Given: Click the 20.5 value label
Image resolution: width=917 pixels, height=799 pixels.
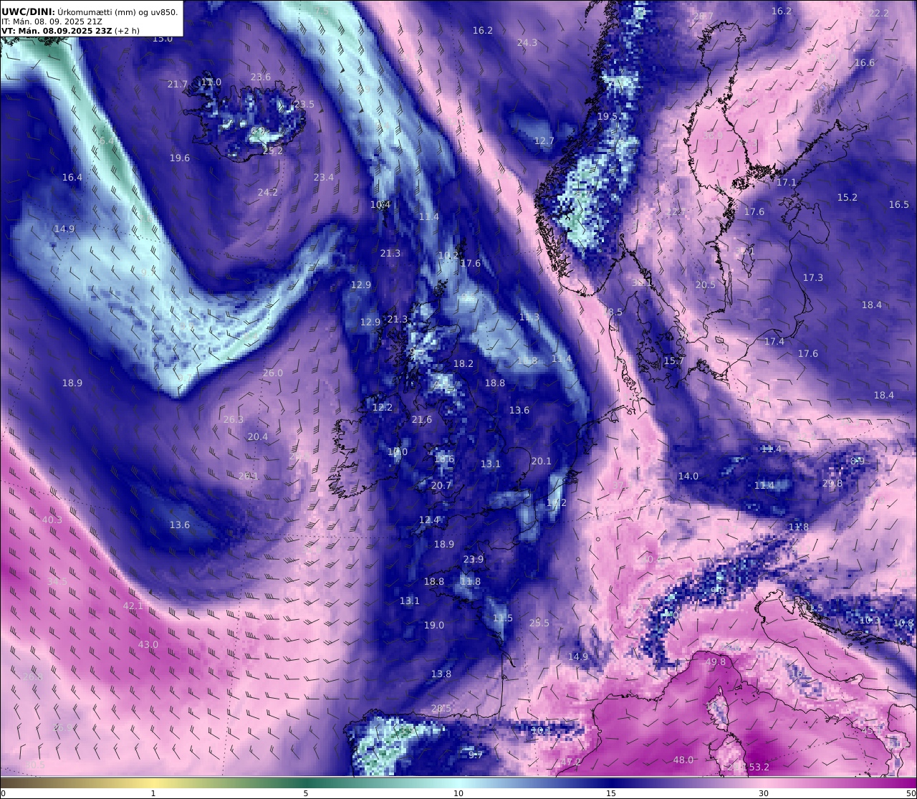Looking at the screenshot, I should [706, 285].
